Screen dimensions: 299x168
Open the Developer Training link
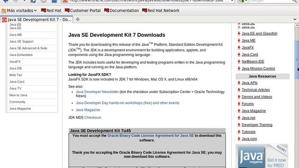(x=257, y=125)
